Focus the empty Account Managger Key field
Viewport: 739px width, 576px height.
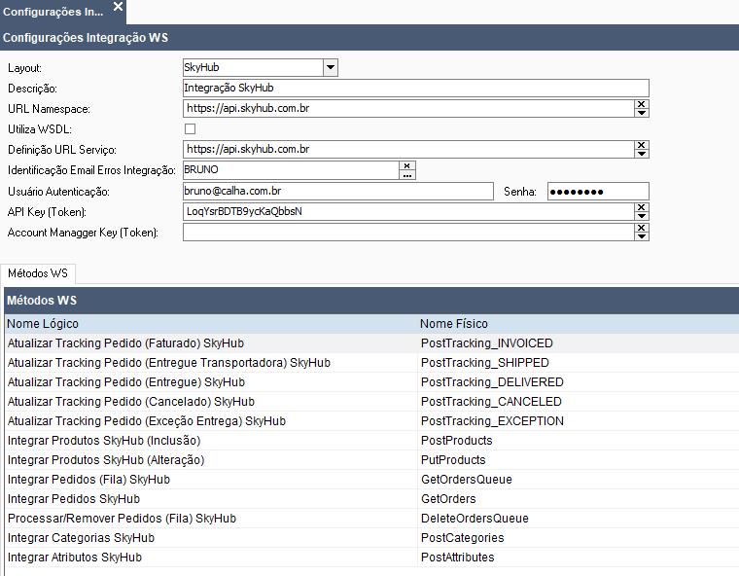(x=408, y=233)
